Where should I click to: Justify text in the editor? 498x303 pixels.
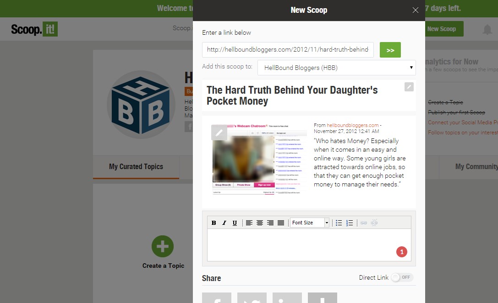(281, 223)
